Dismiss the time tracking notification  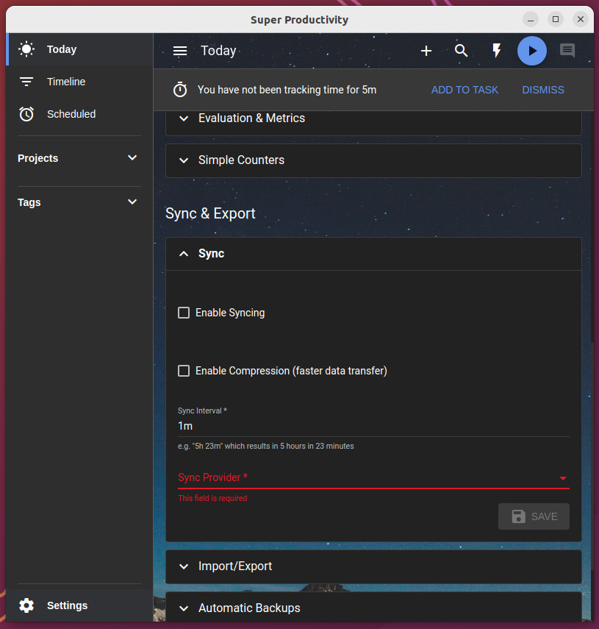[543, 89]
